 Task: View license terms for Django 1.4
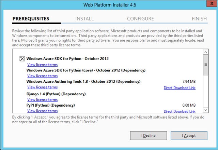pos(42,100)
